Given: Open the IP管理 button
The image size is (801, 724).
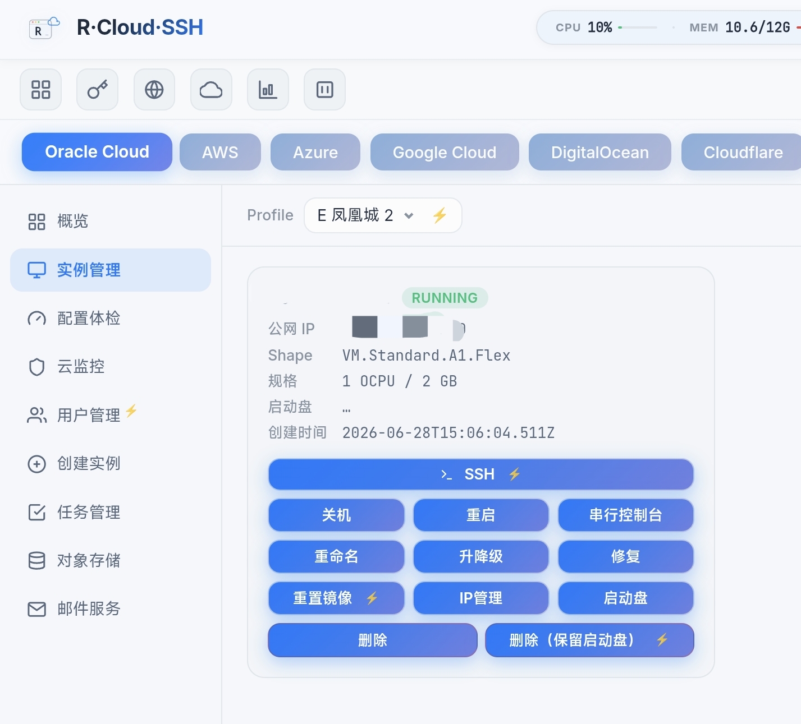Looking at the screenshot, I should tap(481, 598).
